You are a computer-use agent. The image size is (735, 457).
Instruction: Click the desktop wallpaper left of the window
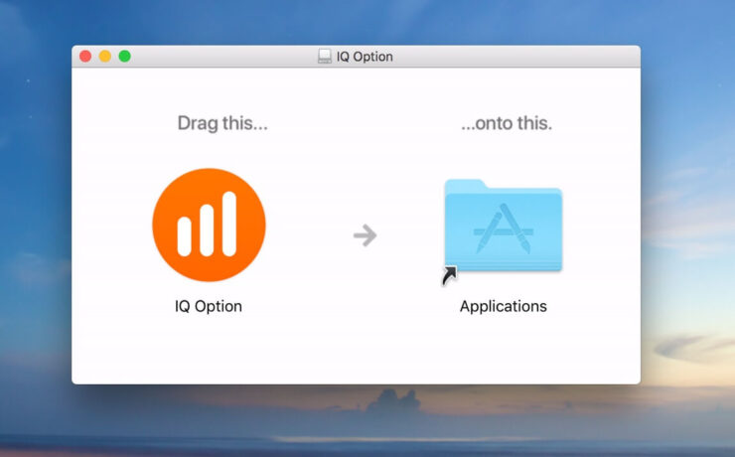click(35, 228)
